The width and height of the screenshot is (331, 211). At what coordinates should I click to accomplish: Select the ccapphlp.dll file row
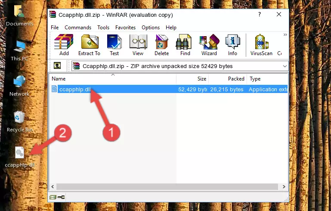(x=169, y=89)
